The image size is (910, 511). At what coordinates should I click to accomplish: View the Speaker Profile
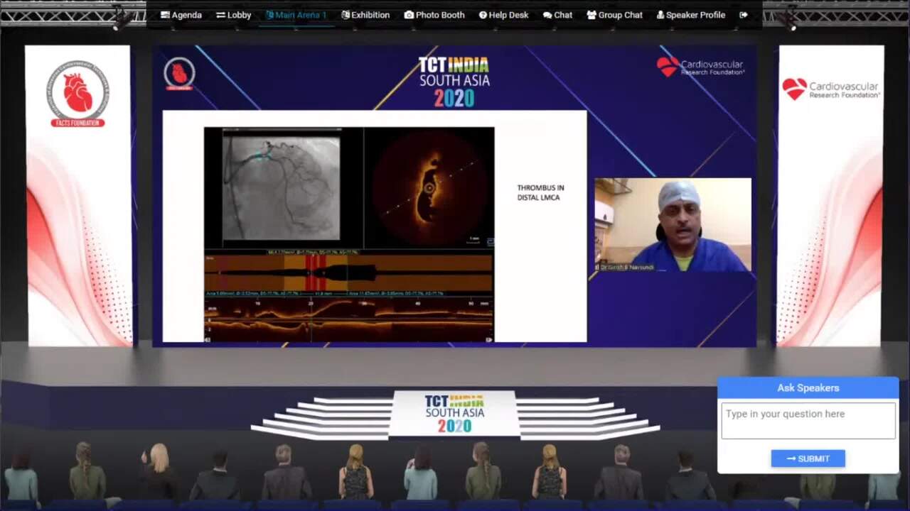pos(691,15)
